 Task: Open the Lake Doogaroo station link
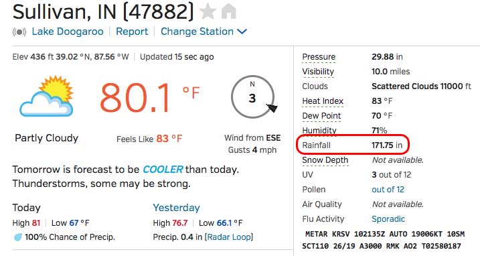(68, 31)
